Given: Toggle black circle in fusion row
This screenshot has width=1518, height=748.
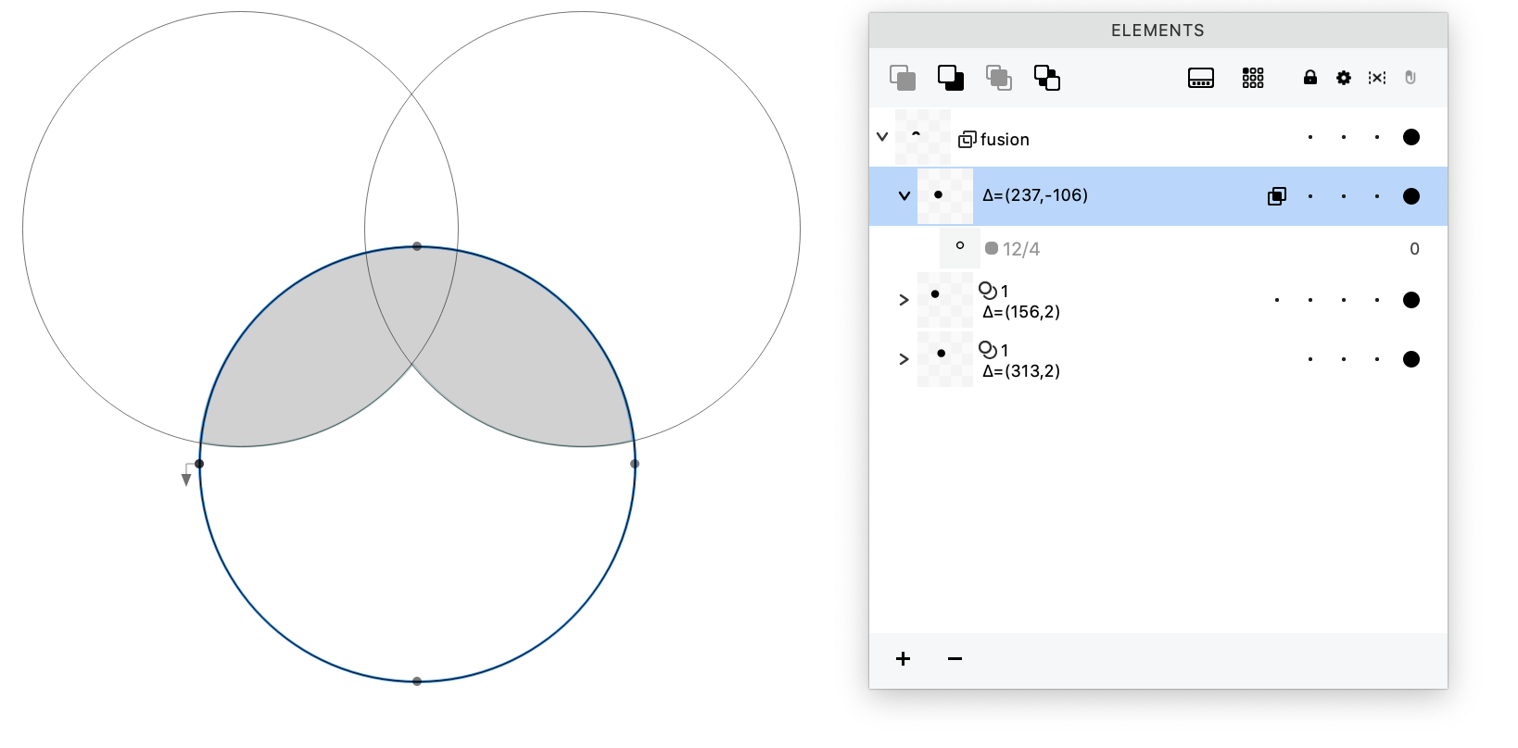Looking at the screenshot, I should pyautogui.click(x=1411, y=137).
